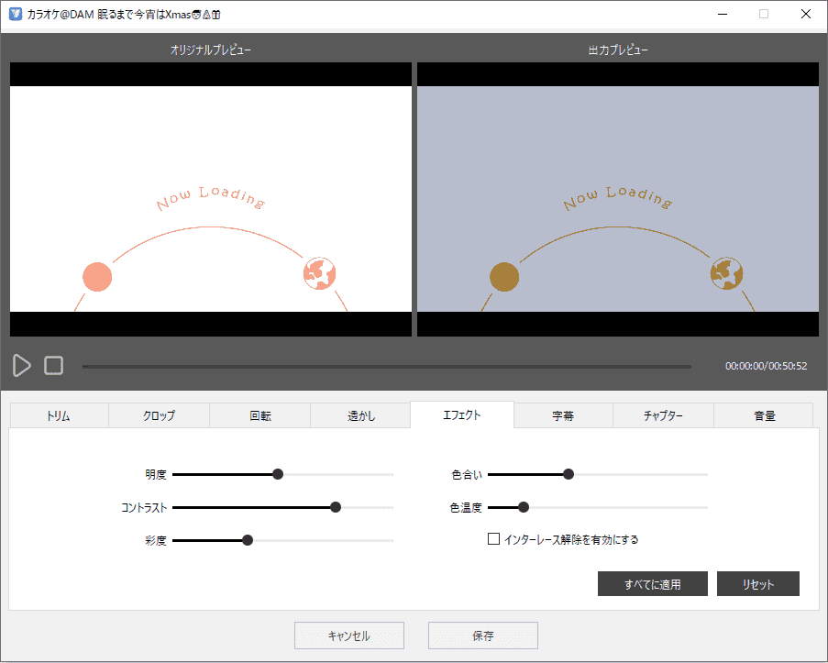Click the すべてに適用 button
Screen dimensions: 828x663
pos(653,584)
